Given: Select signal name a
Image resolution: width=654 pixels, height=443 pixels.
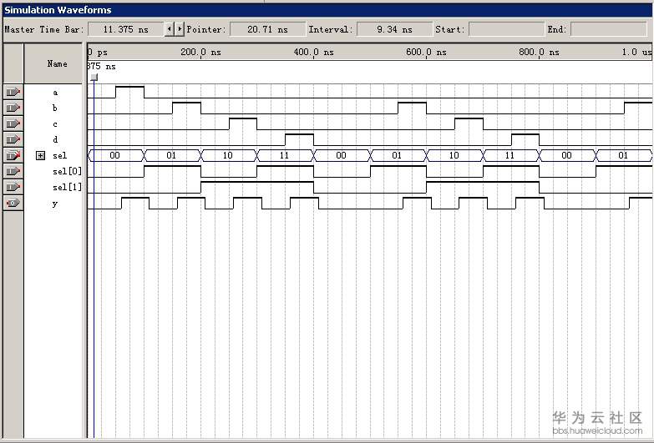Looking at the screenshot, I should [55, 93].
